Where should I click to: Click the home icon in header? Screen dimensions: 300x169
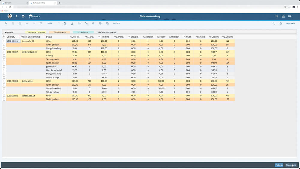[23, 16]
